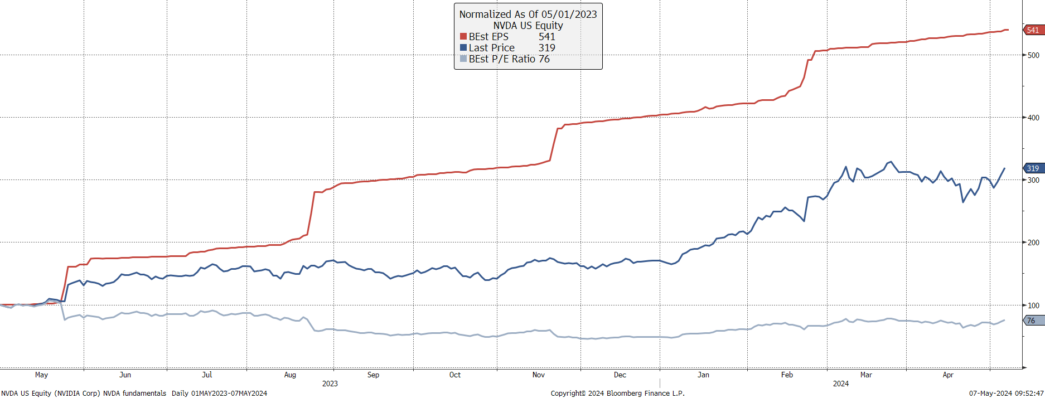Click the red BEst EPS legend swatch
This screenshot has height=398, width=1045.
click(463, 37)
